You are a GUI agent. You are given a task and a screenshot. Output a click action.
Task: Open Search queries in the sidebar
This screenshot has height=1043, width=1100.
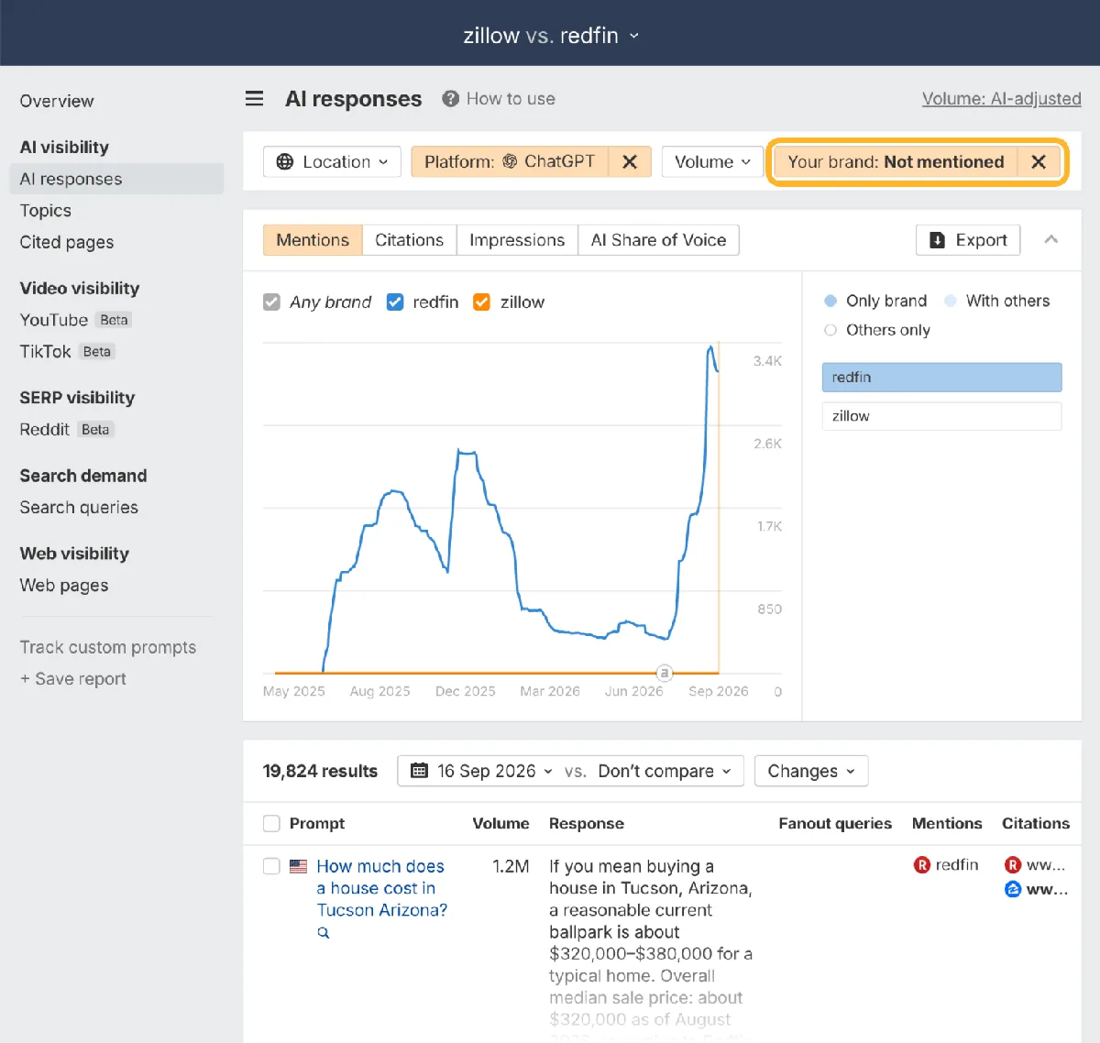[79, 507]
